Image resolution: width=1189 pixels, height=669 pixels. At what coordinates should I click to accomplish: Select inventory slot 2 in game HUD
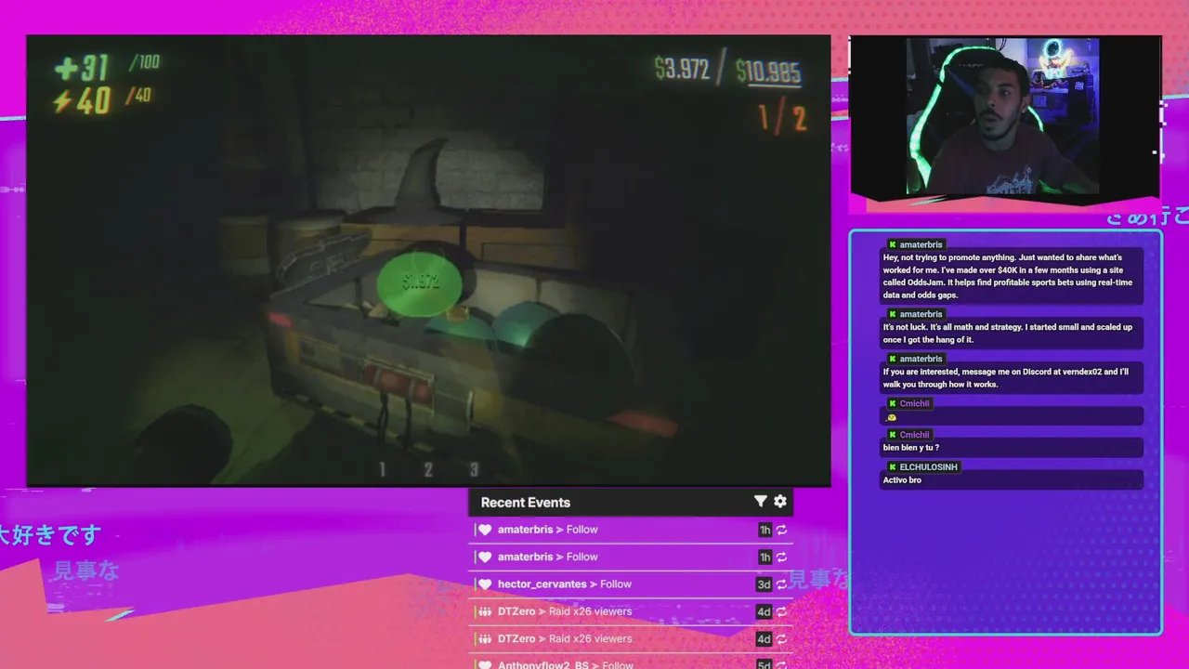pyautogui.click(x=428, y=470)
